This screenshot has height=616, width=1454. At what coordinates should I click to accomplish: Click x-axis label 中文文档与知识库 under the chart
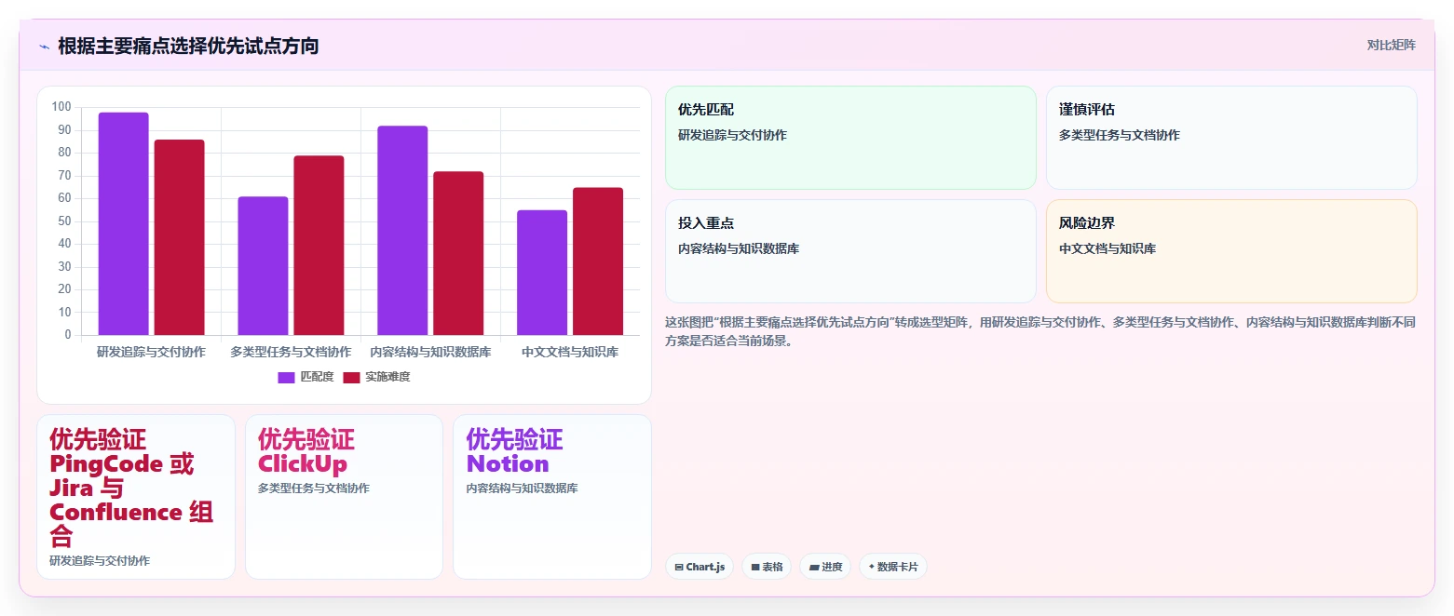[x=570, y=353]
